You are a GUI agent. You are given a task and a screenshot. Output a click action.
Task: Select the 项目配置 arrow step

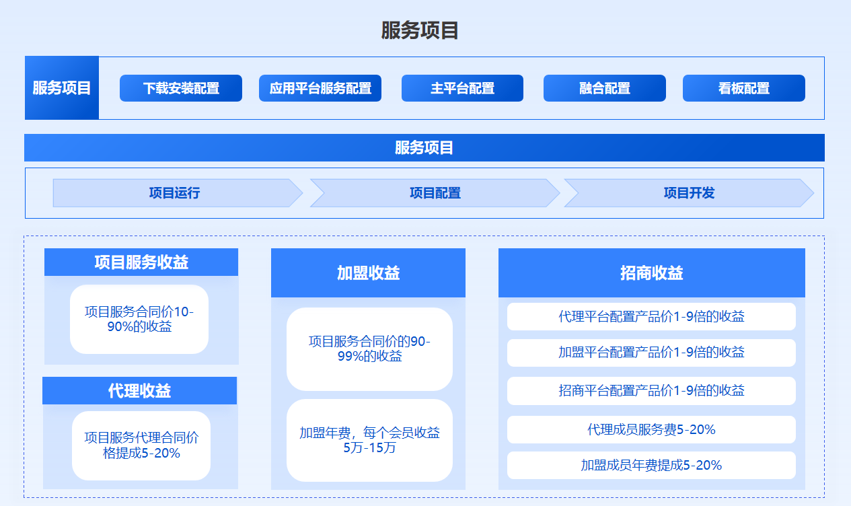click(x=435, y=193)
